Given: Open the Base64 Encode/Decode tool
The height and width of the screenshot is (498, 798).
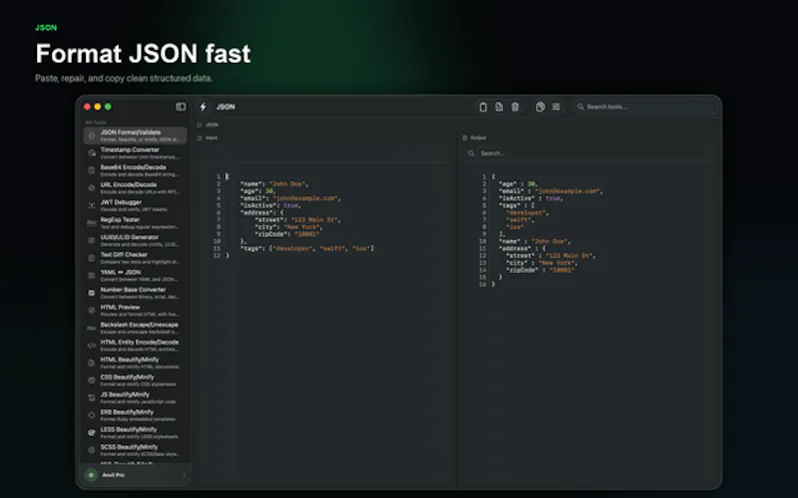Looking at the screenshot, I should tap(135, 170).
